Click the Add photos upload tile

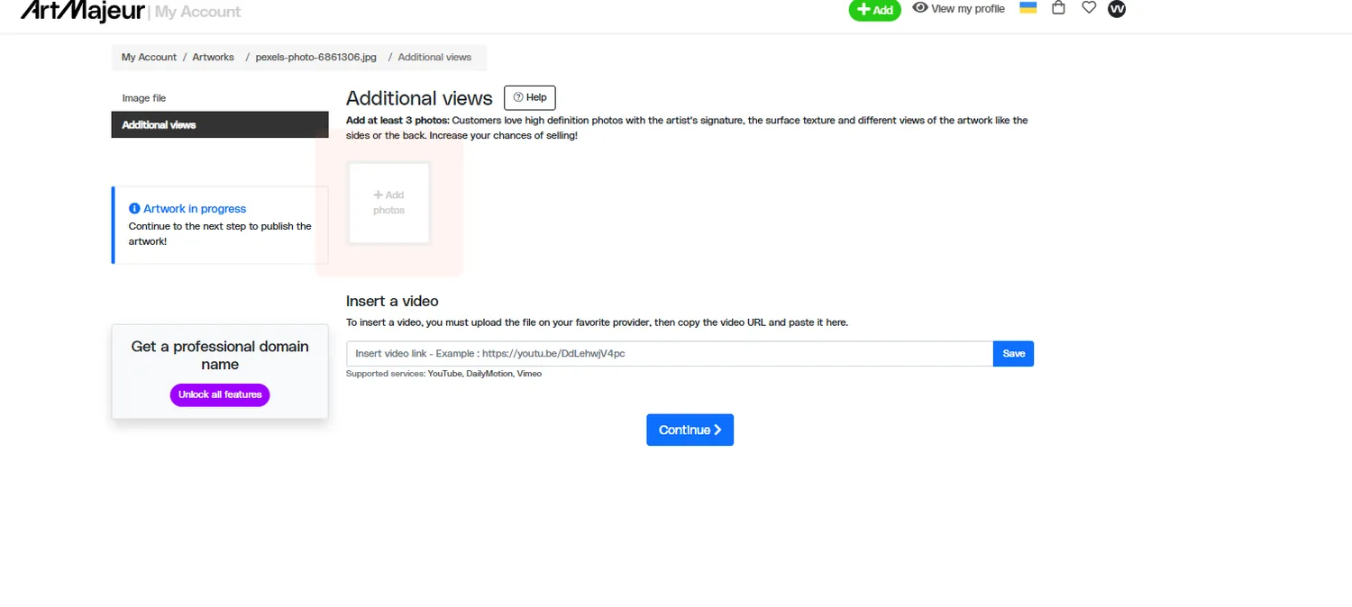point(389,203)
